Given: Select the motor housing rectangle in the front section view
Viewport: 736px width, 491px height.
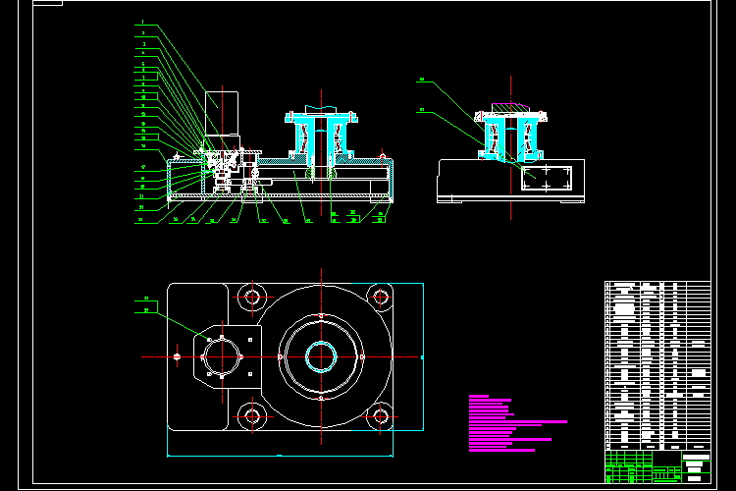Looking at the screenshot, I should pos(222,113).
